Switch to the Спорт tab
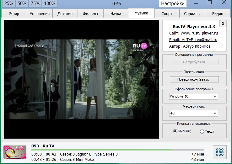232x164 pixels. click(x=167, y=13)
